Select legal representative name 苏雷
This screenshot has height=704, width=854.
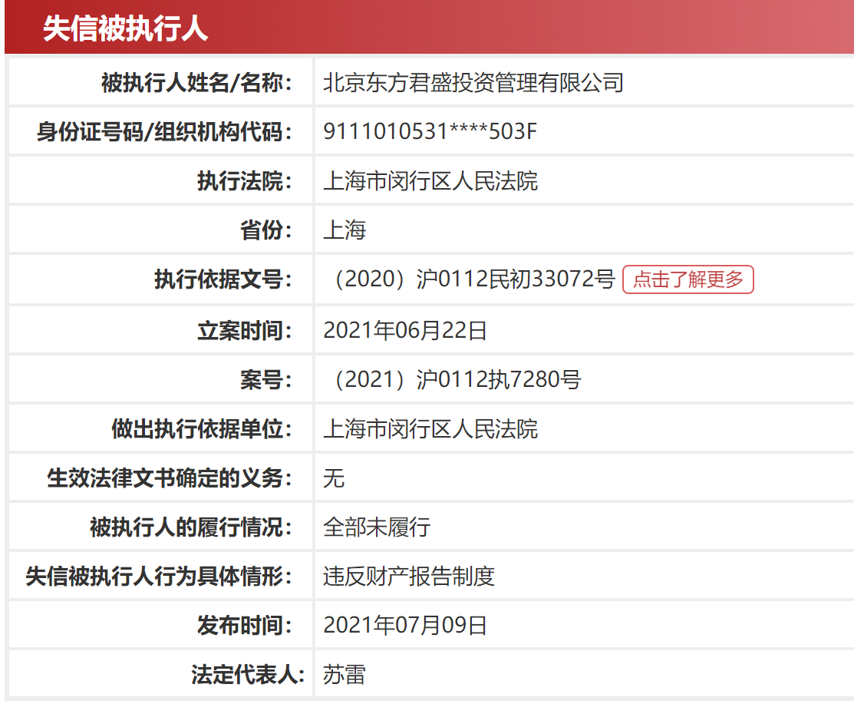point(345,675)
